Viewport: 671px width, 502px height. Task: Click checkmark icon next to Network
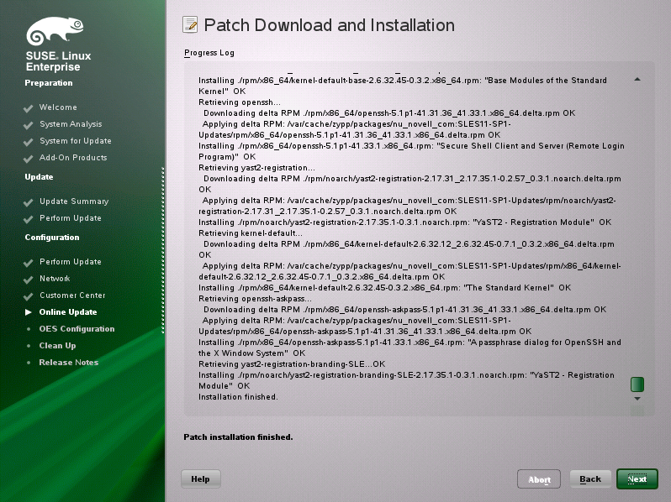tap(29, 280)
